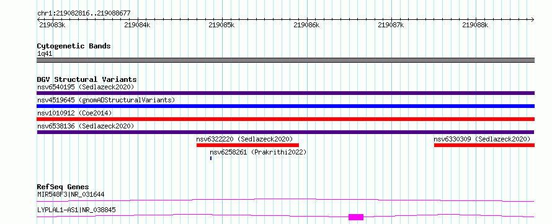Image resolution: width=552 pixels, height=224 pixels.
Task: Click the gray 1q41 cytogenetic band
Action: pyautogui.click(x=285, y=60)
